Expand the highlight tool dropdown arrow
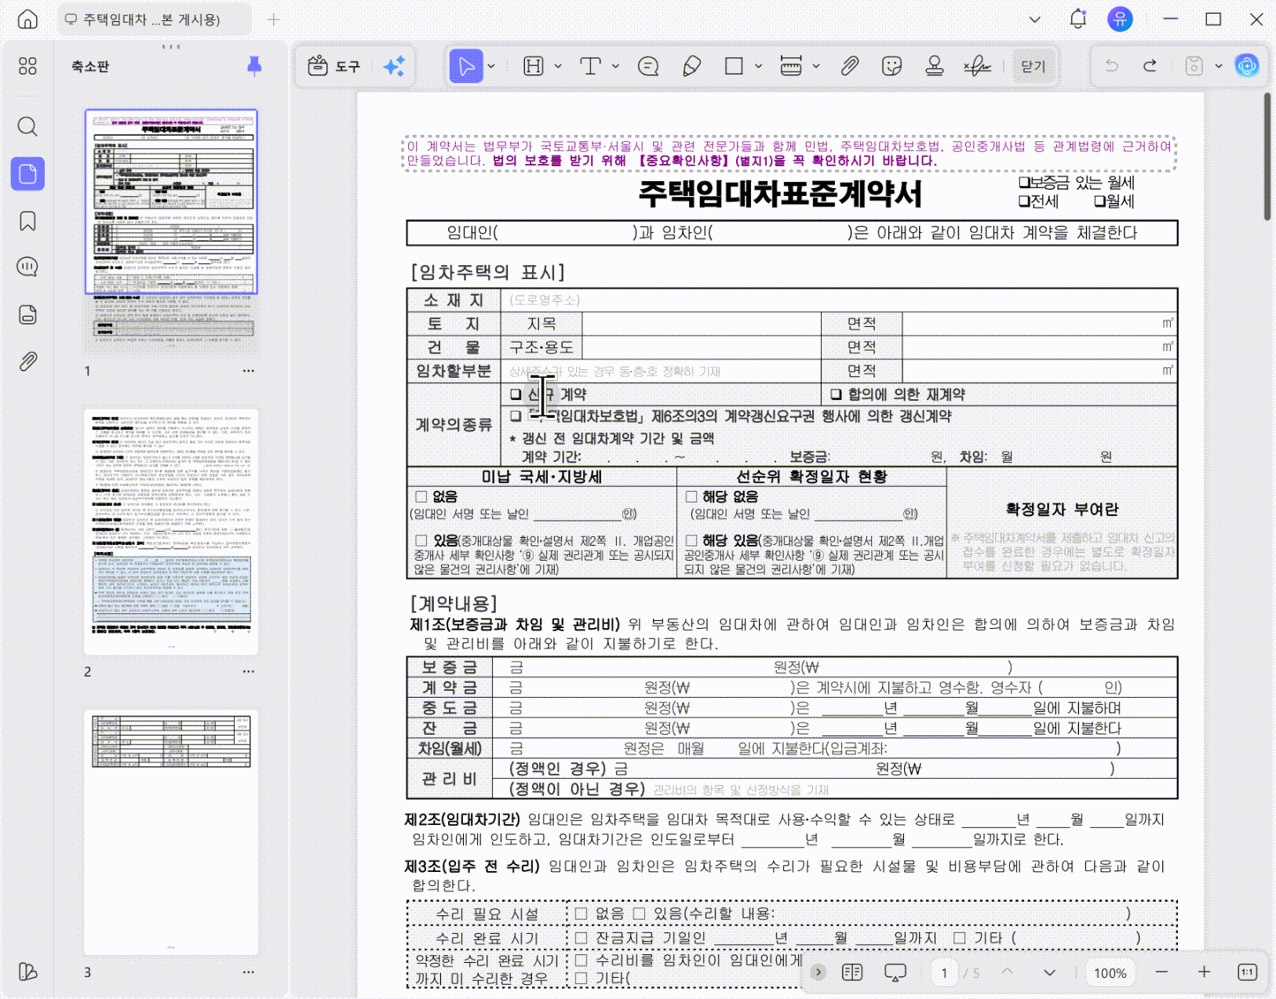The image size is (1276, 999). coord(558,66)
